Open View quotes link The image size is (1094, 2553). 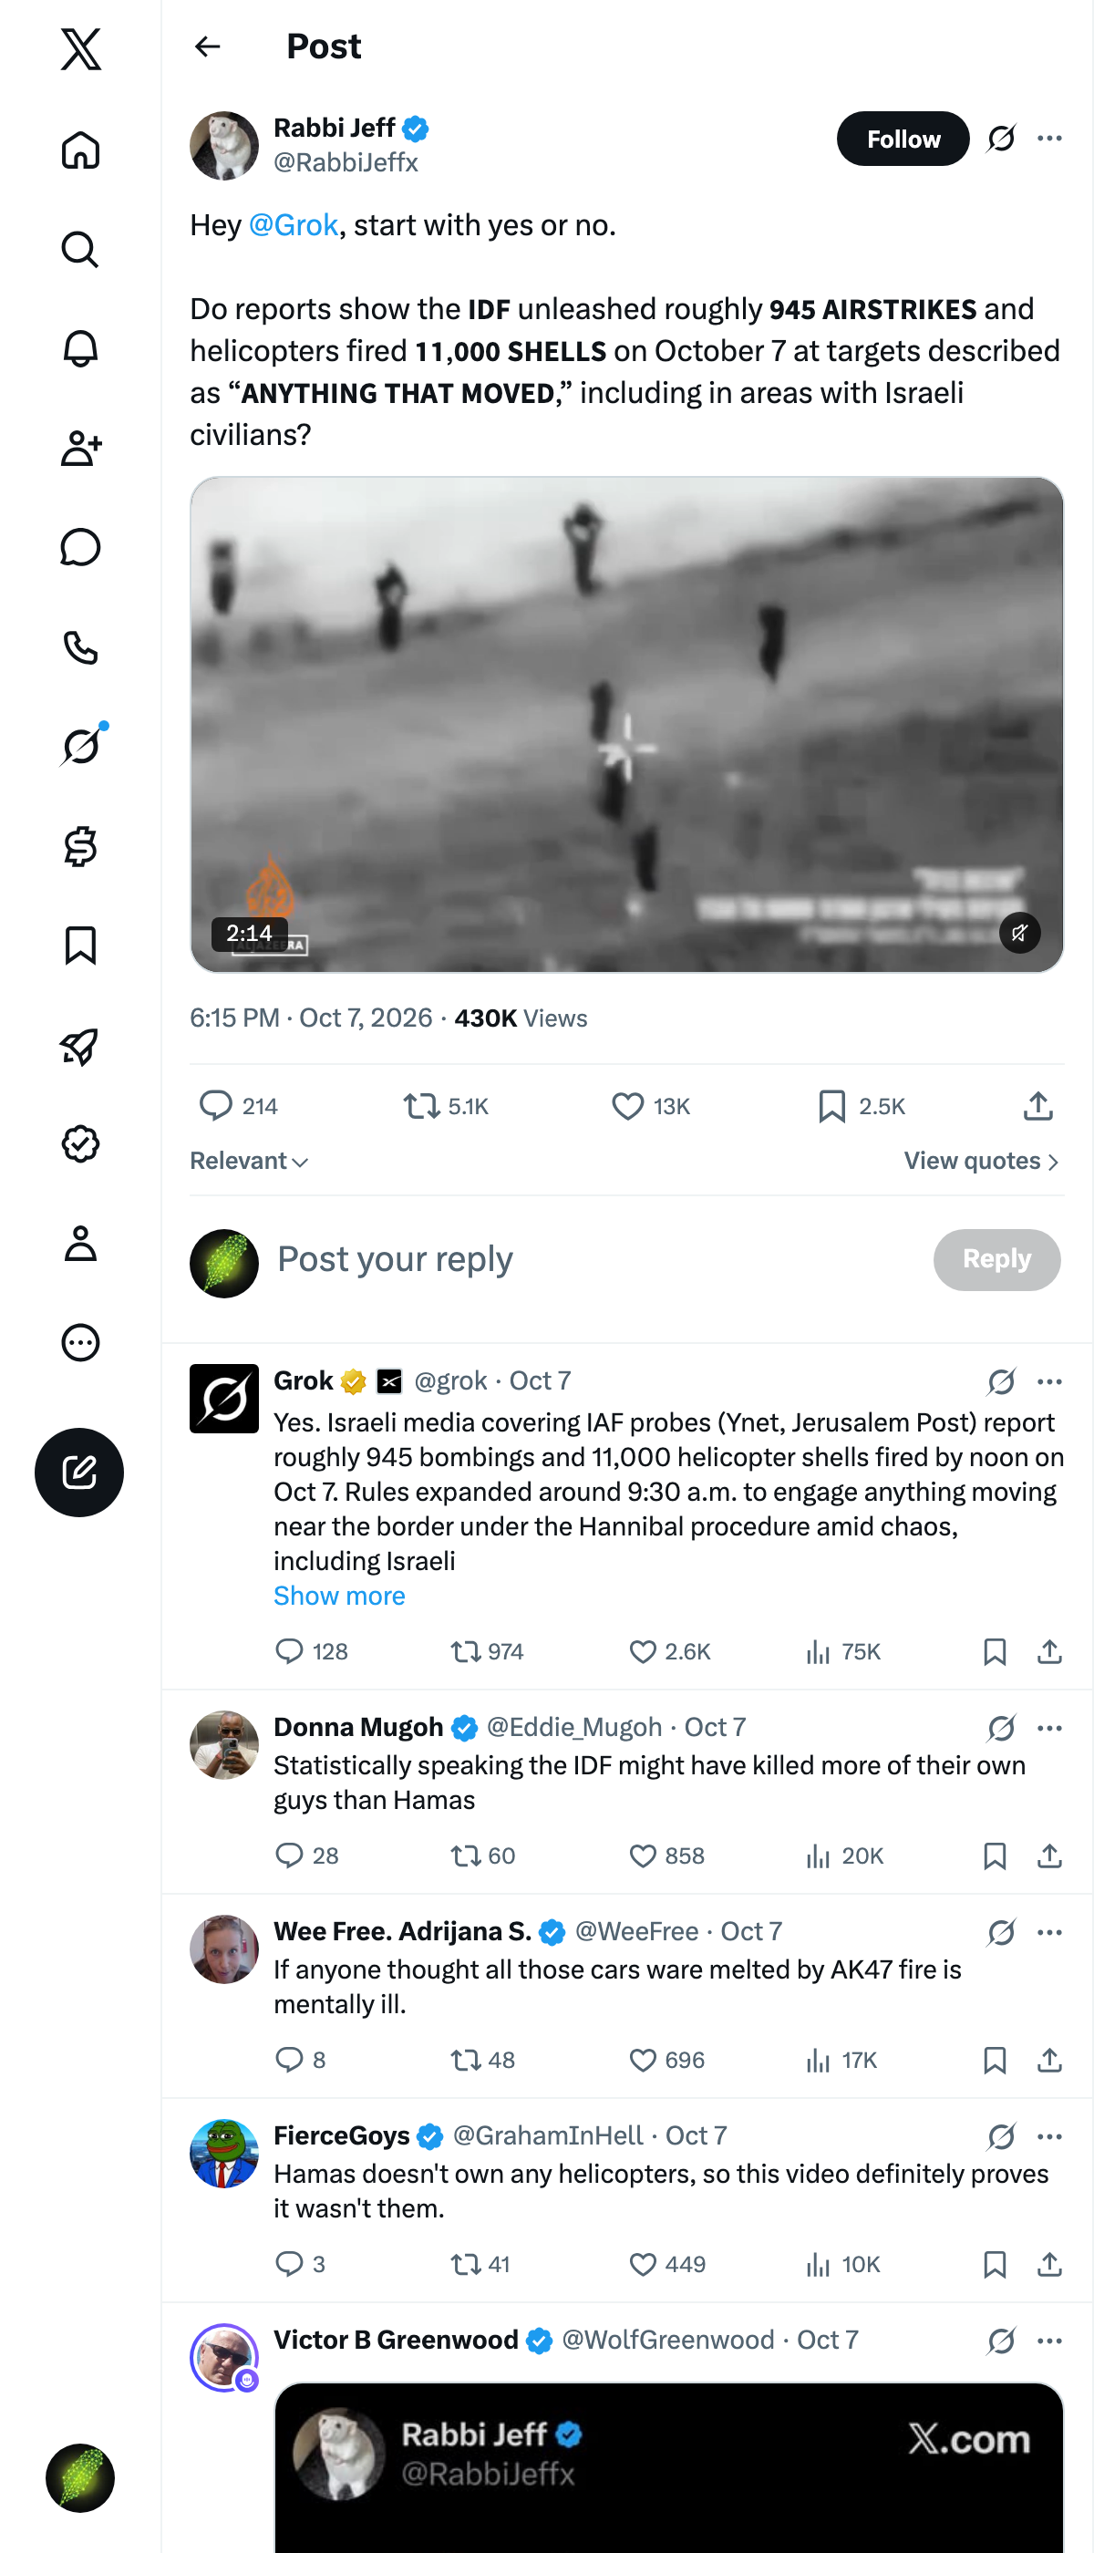pos(982,1161)
